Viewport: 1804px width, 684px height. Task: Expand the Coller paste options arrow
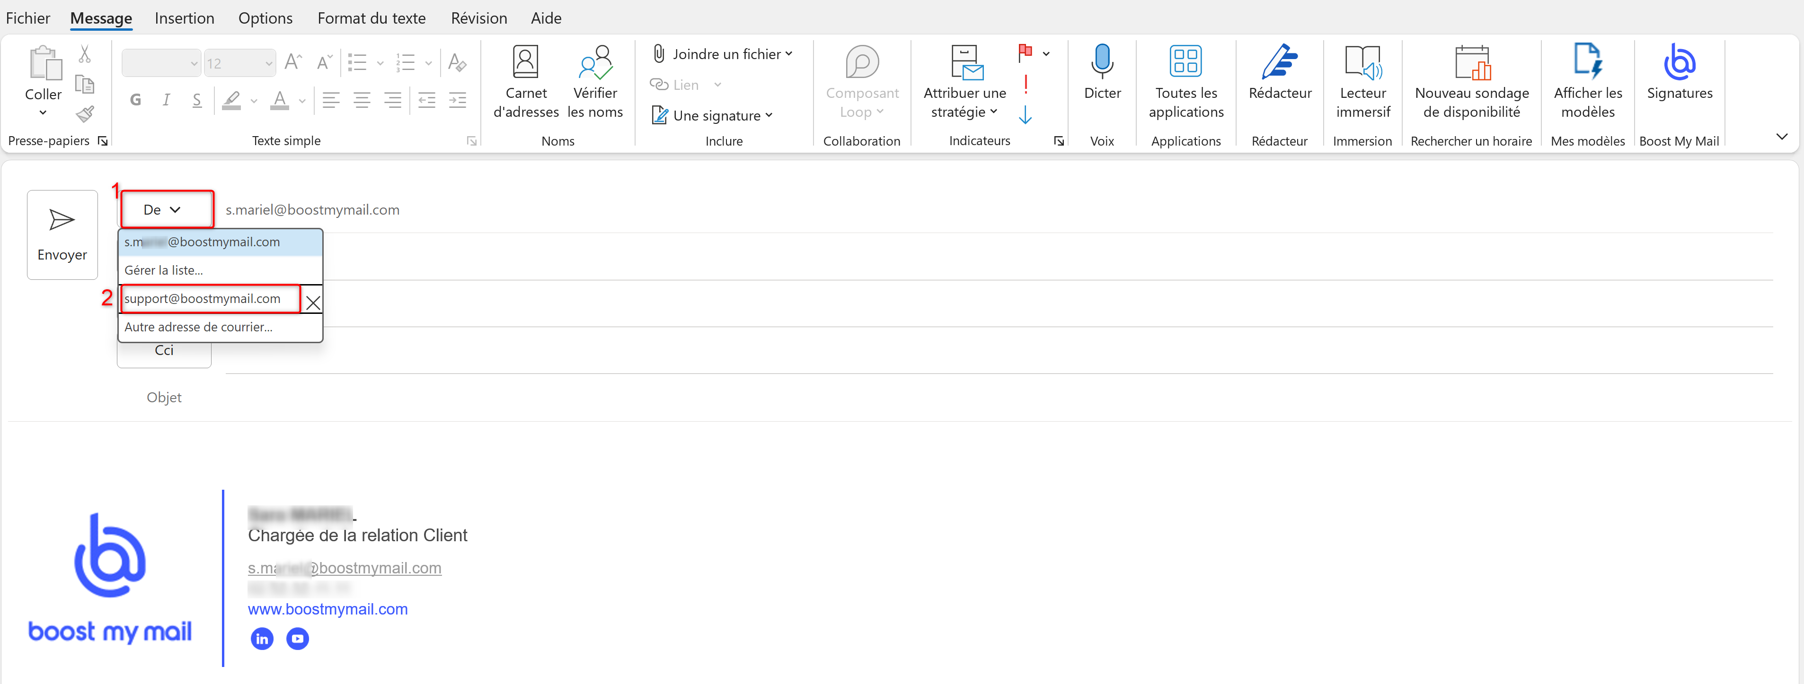coord(43,113)
